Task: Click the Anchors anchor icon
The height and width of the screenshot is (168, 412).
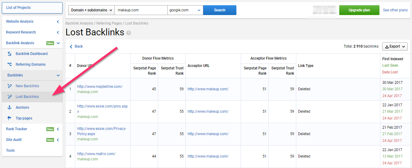Action: tap(10, 107)
